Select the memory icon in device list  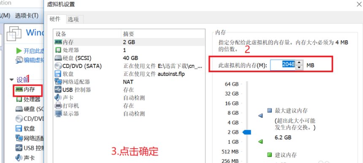[58, 42]
